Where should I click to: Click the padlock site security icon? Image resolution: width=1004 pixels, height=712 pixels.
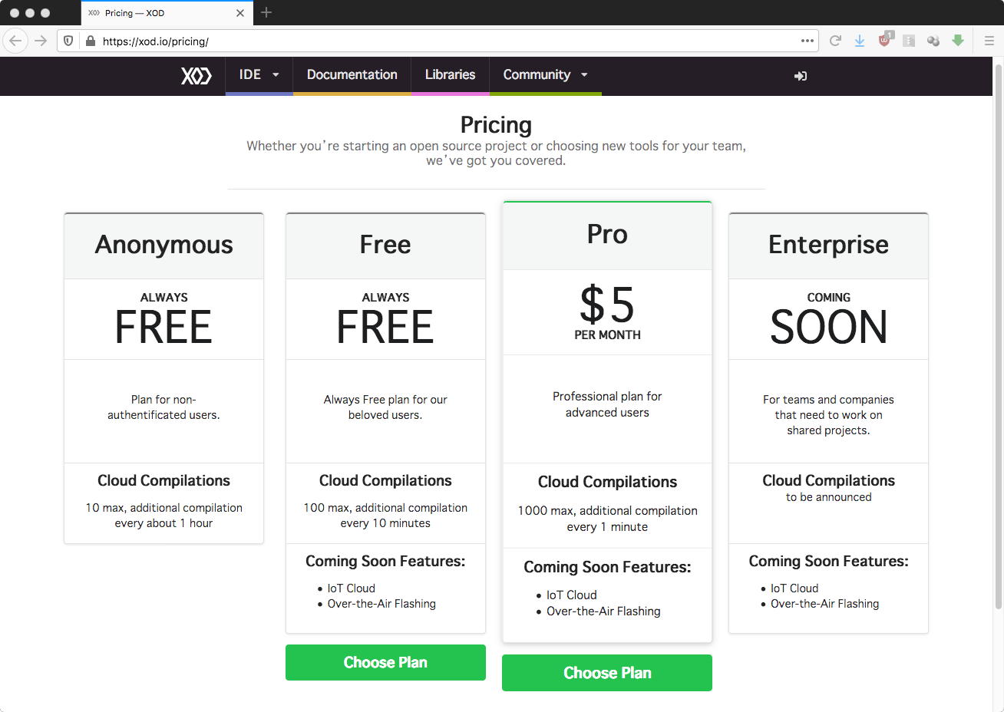pyautogui.click(x=90, y=41)
